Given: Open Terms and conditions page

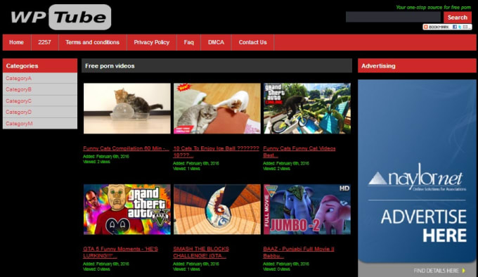Looking at the screenshot, I should click(92, 42).
